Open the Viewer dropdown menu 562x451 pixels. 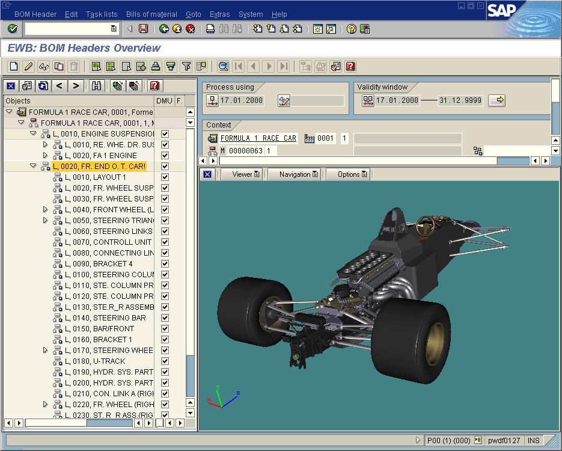(x=245, y=174)
